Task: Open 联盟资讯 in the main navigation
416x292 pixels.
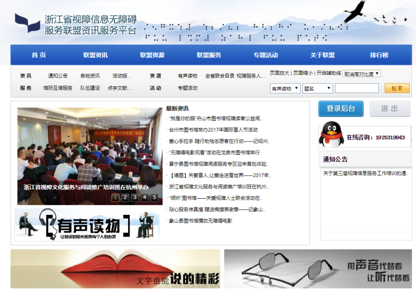Action: tap(95, 55)
